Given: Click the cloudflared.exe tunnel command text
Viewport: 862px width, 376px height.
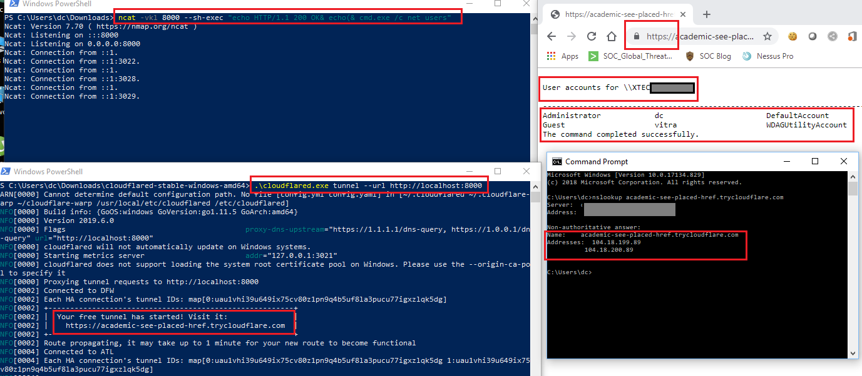Looking at the screenshot, I should pyautogui.click(x=368, y=186).
